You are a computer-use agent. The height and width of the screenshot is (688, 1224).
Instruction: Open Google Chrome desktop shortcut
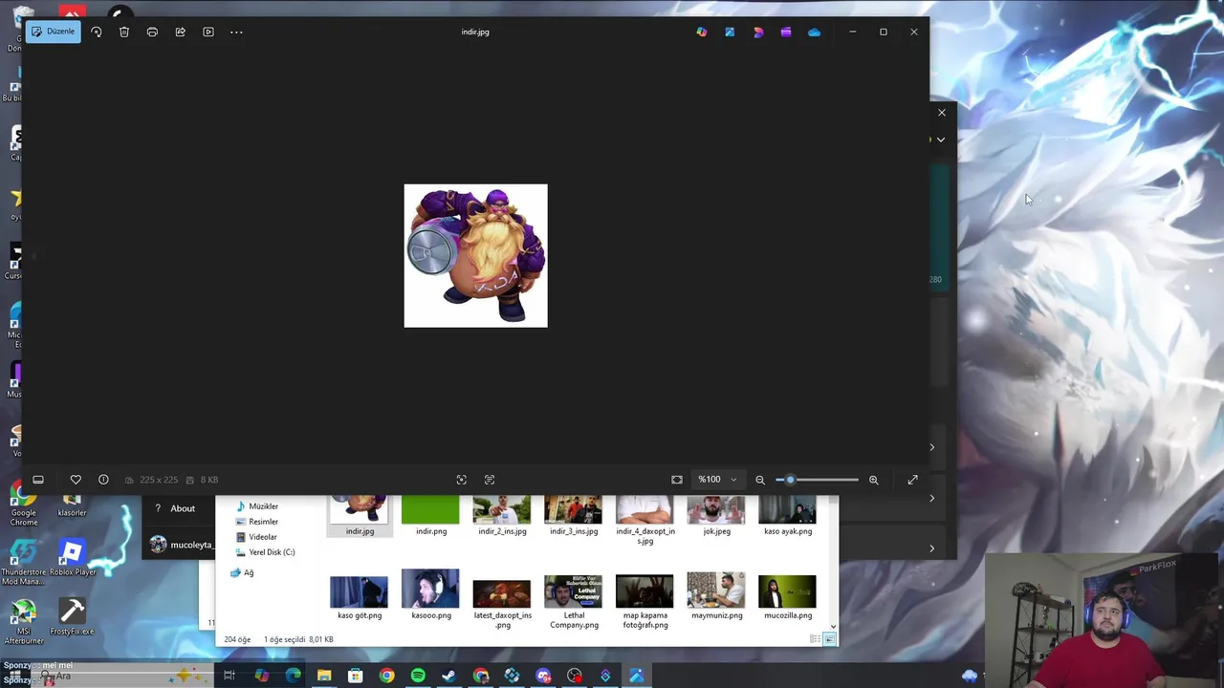click(24, 505)
